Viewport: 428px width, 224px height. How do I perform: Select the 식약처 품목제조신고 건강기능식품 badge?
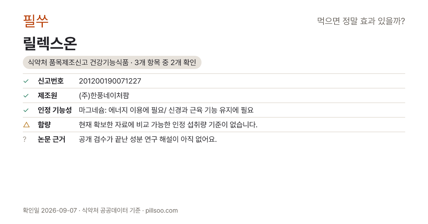[112, 63]
